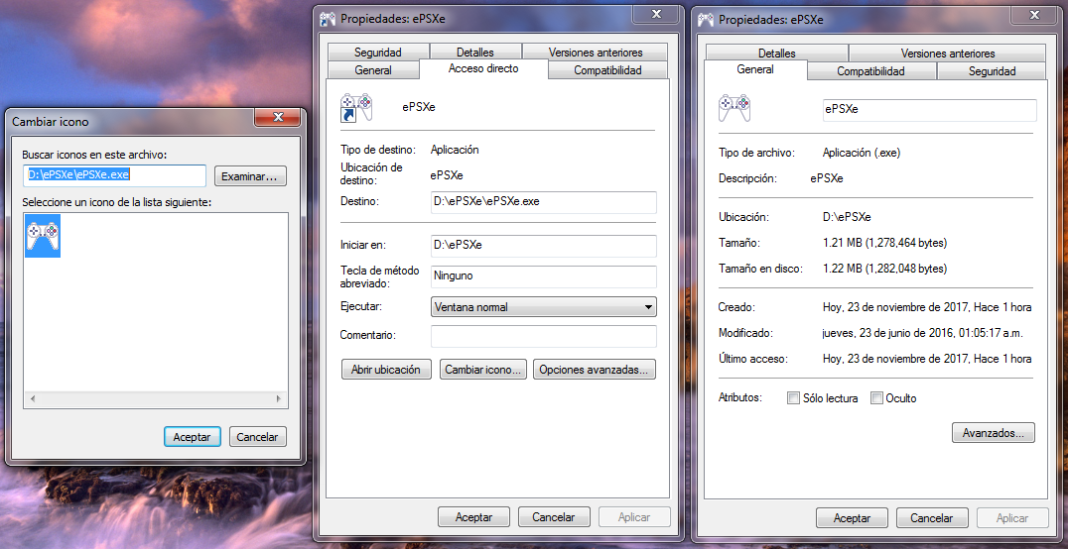Open Compatibilidad tab in middle window

[607, 70]
